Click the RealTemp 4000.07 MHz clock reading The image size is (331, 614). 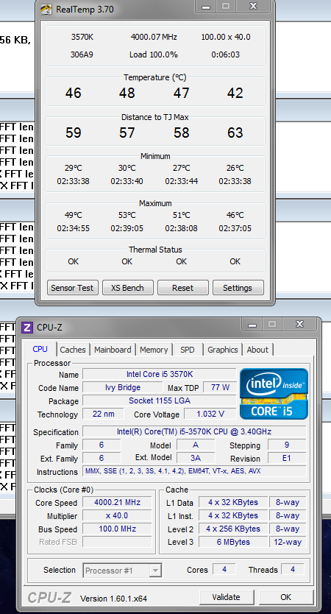pyautogui.click(x=154, y=38)
